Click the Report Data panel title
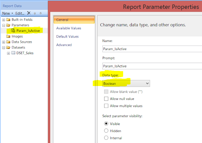 tap(12, 6)
